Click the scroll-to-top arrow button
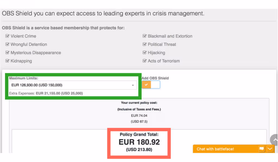 (274, 140)
